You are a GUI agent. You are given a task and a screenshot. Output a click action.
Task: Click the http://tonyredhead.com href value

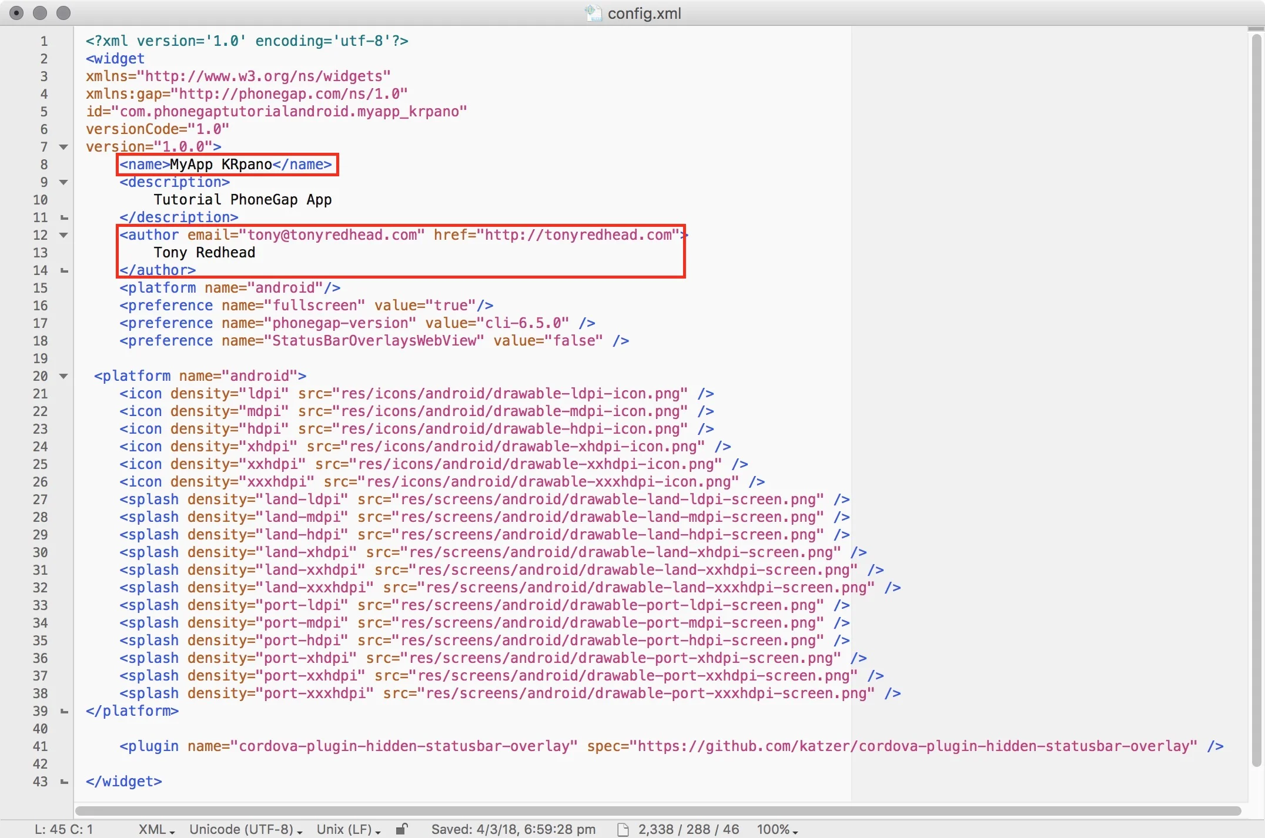(578, 235)
